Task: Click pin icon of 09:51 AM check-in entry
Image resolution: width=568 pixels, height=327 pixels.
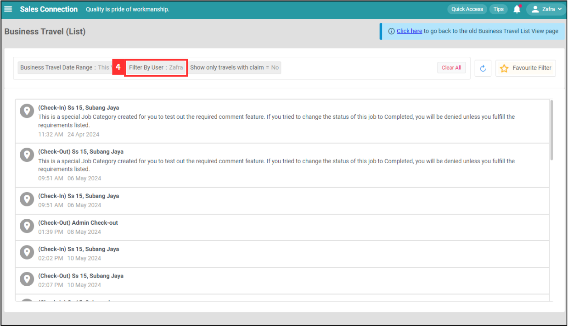Action: (27, 199)
